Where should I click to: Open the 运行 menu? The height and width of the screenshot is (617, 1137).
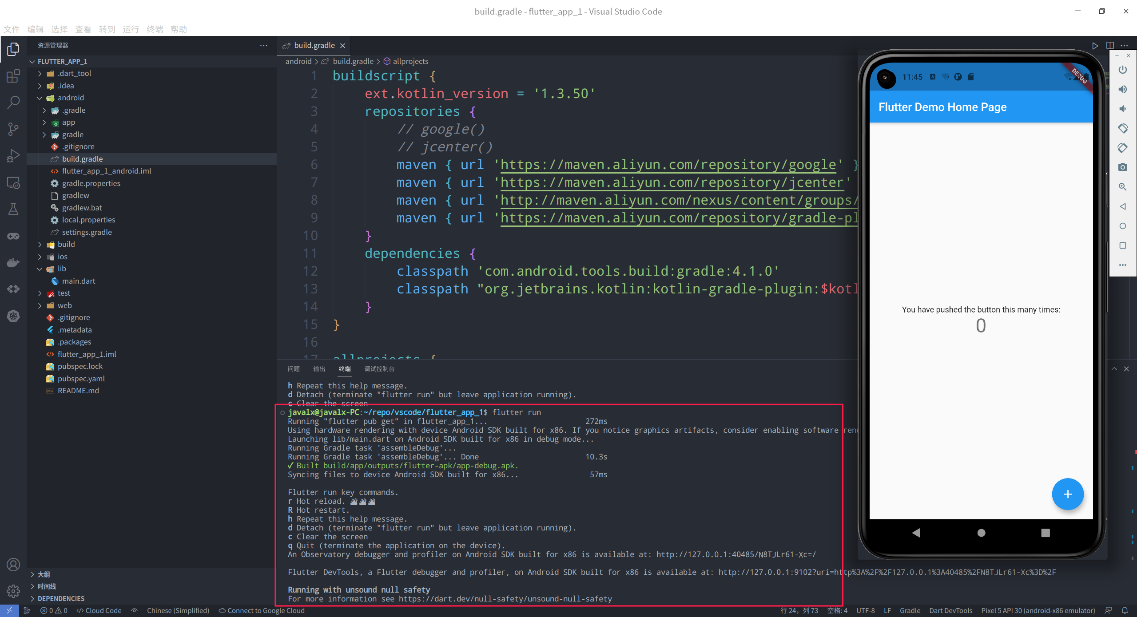click(x=131, y=29)
